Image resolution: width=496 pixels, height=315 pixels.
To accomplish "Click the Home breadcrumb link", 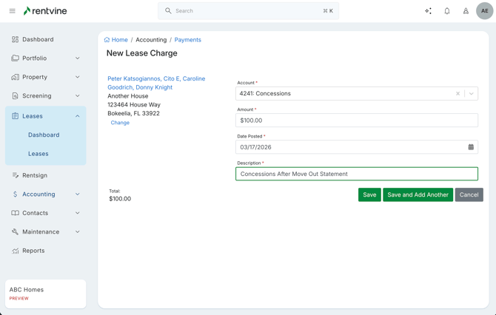I will (x=119, y=40).
